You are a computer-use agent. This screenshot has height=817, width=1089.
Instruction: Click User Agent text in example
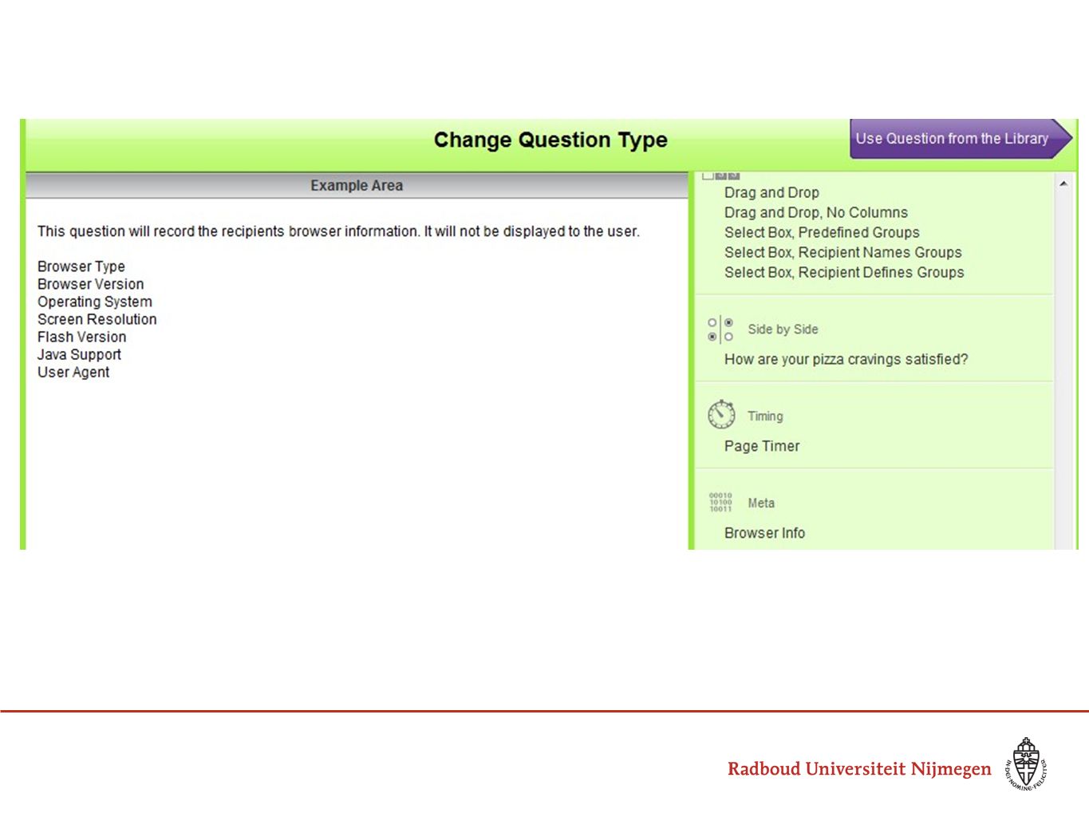pos(73,372)
